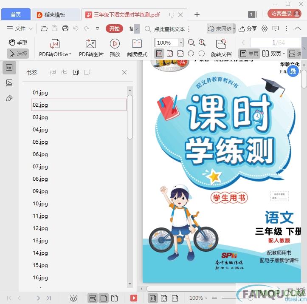Click the comment feedback icon

tap(276, 28)
